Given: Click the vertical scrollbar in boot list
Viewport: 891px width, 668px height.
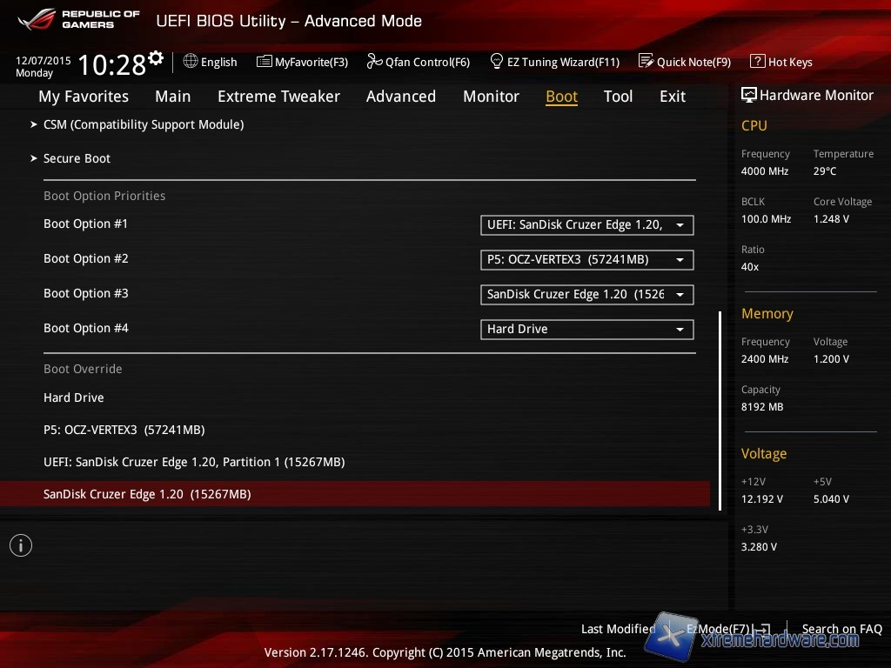Looking at the screenshot, I should click(x=720, y=409).
